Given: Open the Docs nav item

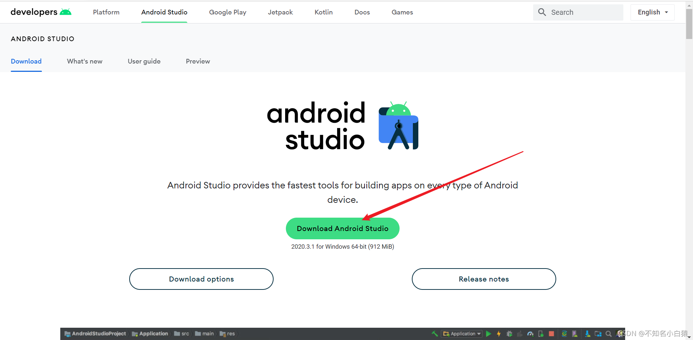Looking at the screenshot, I should (x=362, y=12).
